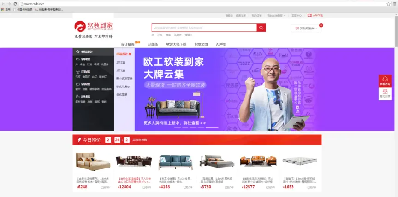Open 我的订单 in the top bar
The height and width of the screenshot is (197, 398).
(x=256, y=16)
